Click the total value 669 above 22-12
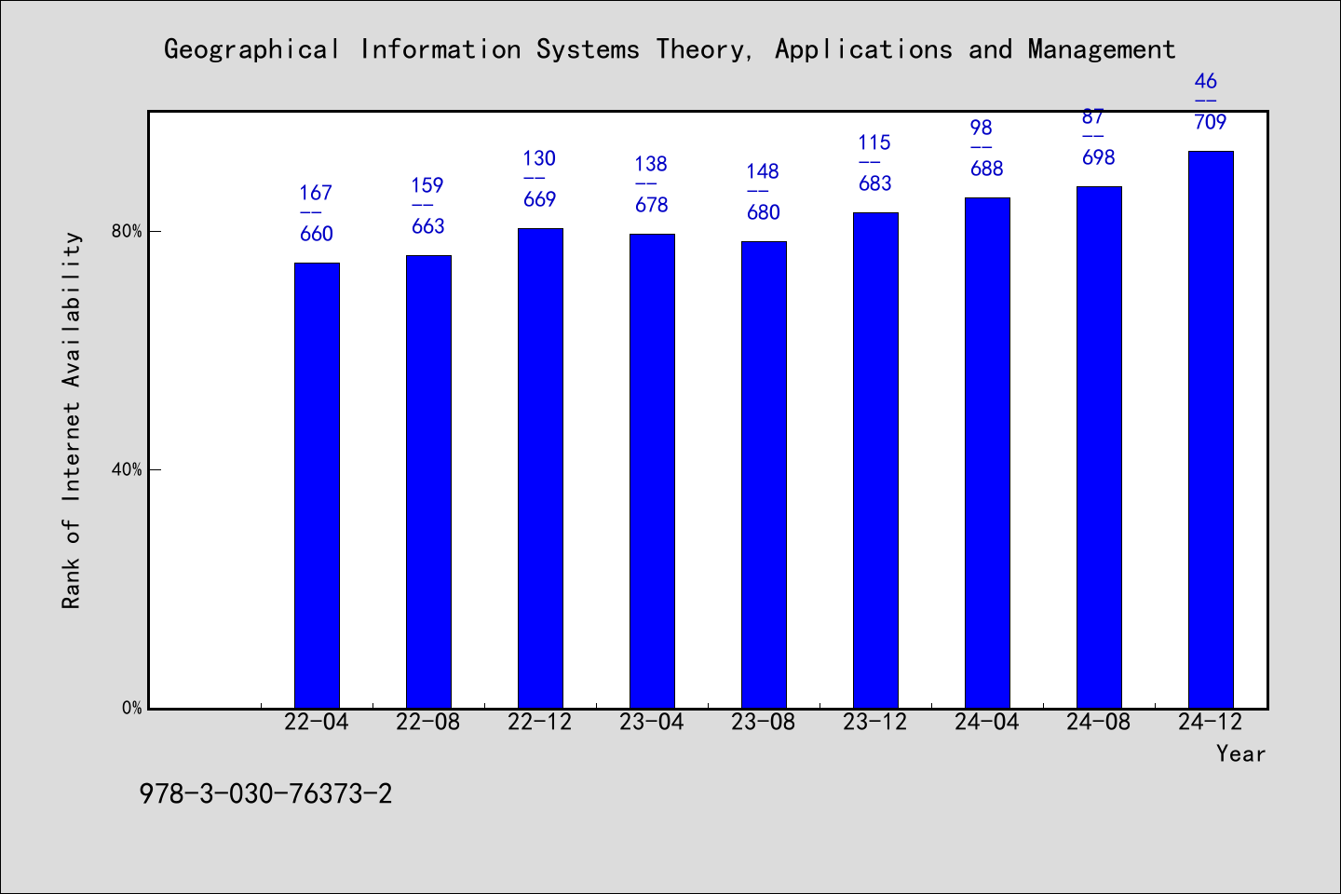The image size is (1341, 894). click(540, 199)
